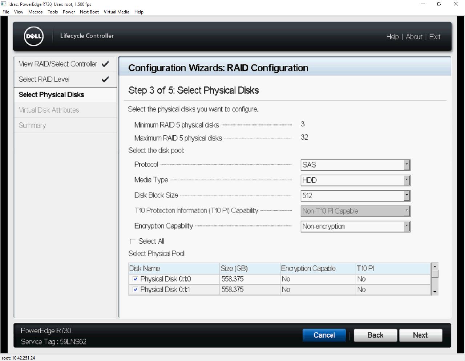Click the Size (GB) column header

point(250,268)
